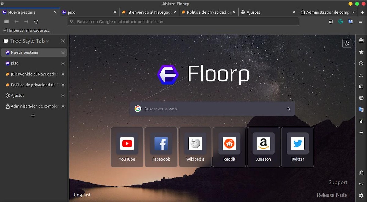Select 'Política de privacidad' in tree tab list
Image resolution: width=367 pixels, height=202 pixels.
[x=34, y=85]
